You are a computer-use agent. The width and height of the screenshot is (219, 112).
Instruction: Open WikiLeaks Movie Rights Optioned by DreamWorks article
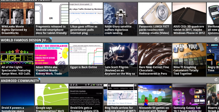tap(17, 19)
